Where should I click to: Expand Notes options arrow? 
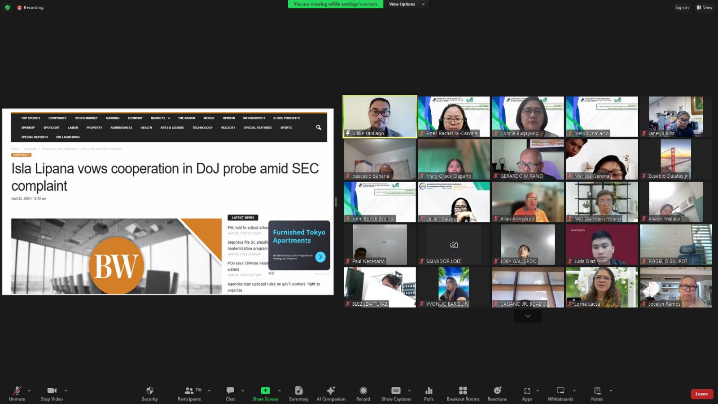pyautogui.click(x=611, y=391)
